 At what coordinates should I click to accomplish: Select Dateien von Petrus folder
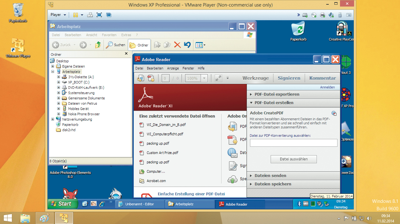[x=82, y=103]
